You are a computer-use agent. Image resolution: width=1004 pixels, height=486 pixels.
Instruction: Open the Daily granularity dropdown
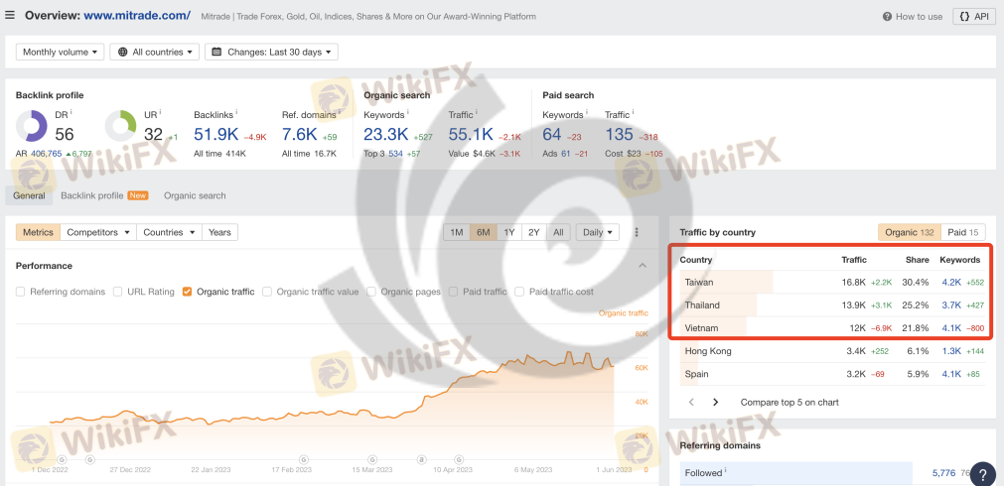[598, 232]
